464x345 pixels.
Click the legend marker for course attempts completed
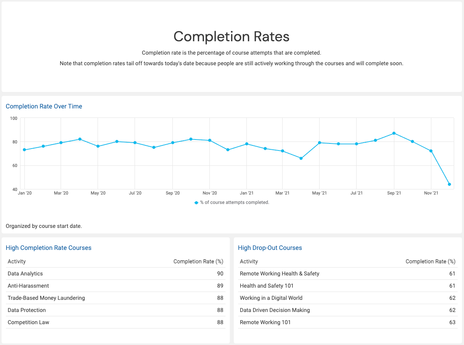(x=196, y=203)
